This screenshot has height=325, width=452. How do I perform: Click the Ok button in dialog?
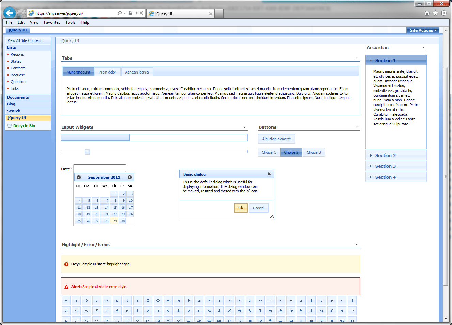(x=241, y=208)
